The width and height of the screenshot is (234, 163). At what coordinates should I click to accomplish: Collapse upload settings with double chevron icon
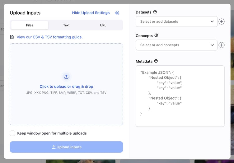[117, 13]
